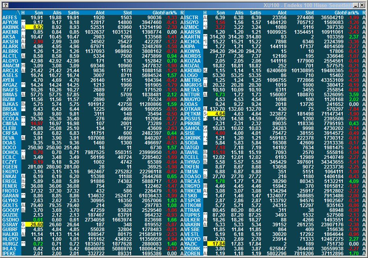Image resolution: width=368 pixels, height=258 pixels.
Task: Click CIMSA's red Son price 16,97
Action: 37,124
